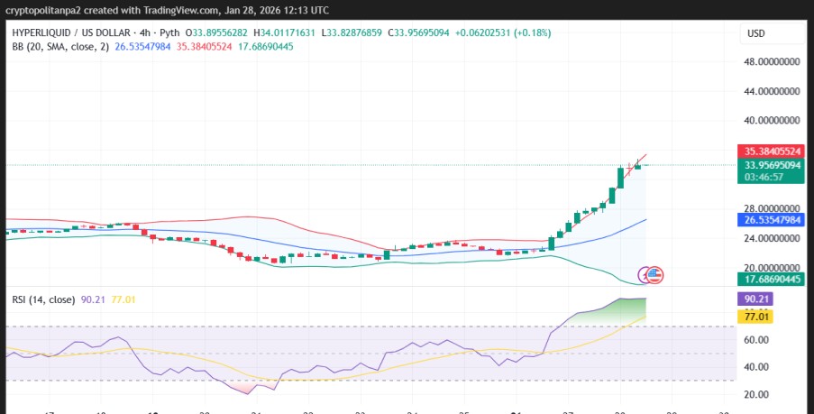The image size is (814, 414).
Task: Click the +0.06202531 (+0.18%) change value
Action: (x=503, y=32)
